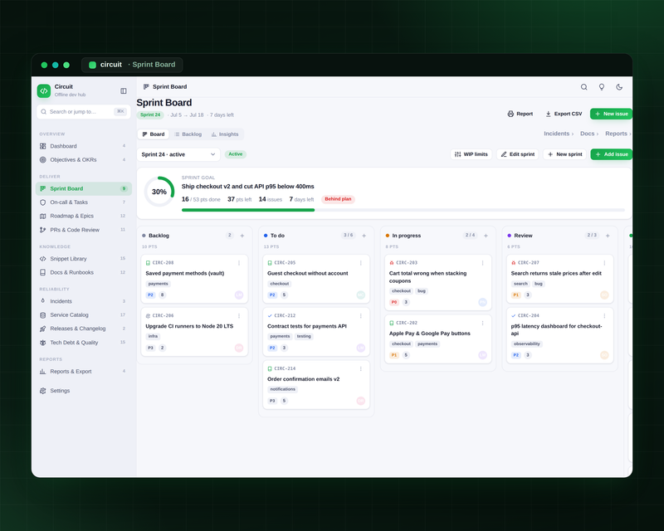Image resolution: width=664 pixels, height=531 pixels.
Task: Switch to the Insights tab
Action: 225,134
